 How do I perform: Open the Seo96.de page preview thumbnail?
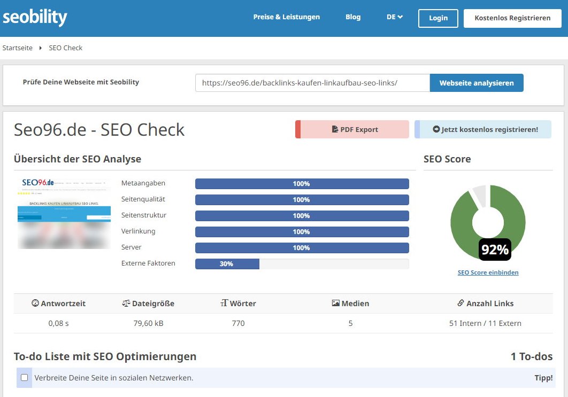[63, 214]
